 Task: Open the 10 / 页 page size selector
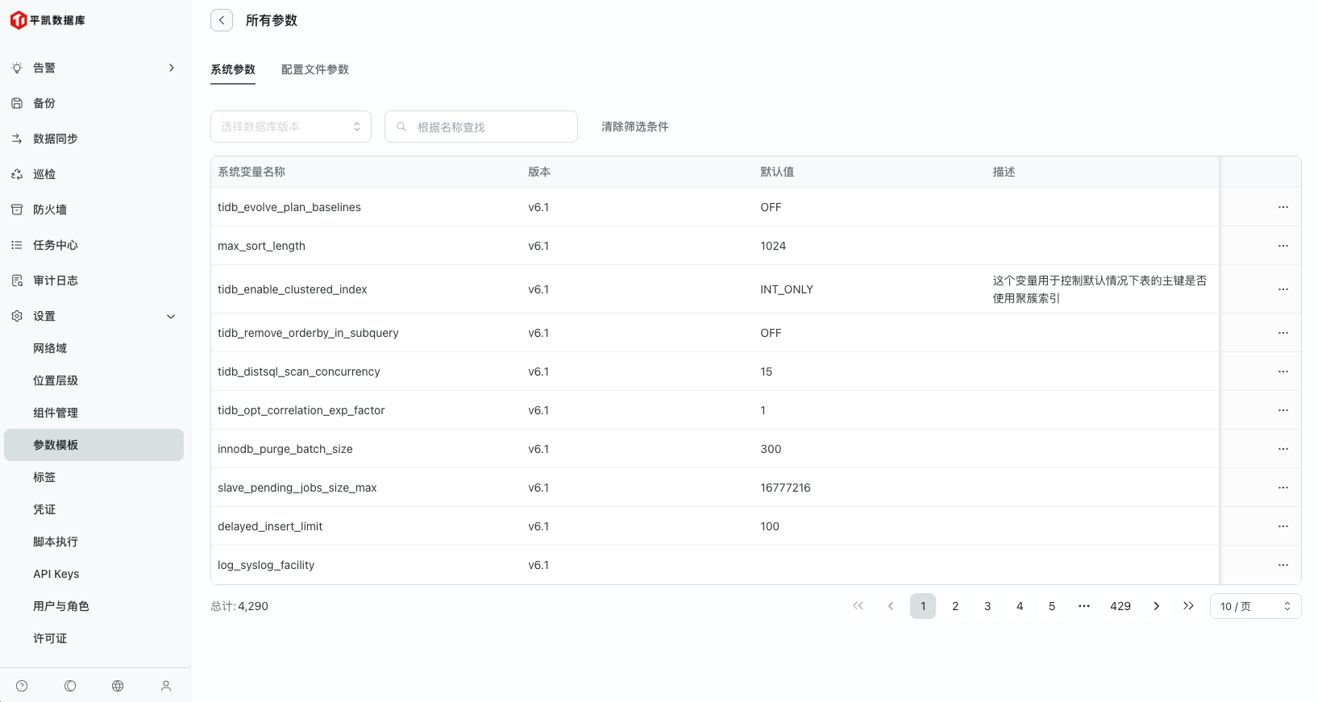point(1254,606)
